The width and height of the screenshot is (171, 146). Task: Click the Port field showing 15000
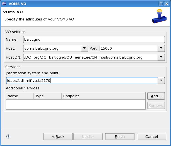click(129, 48)
